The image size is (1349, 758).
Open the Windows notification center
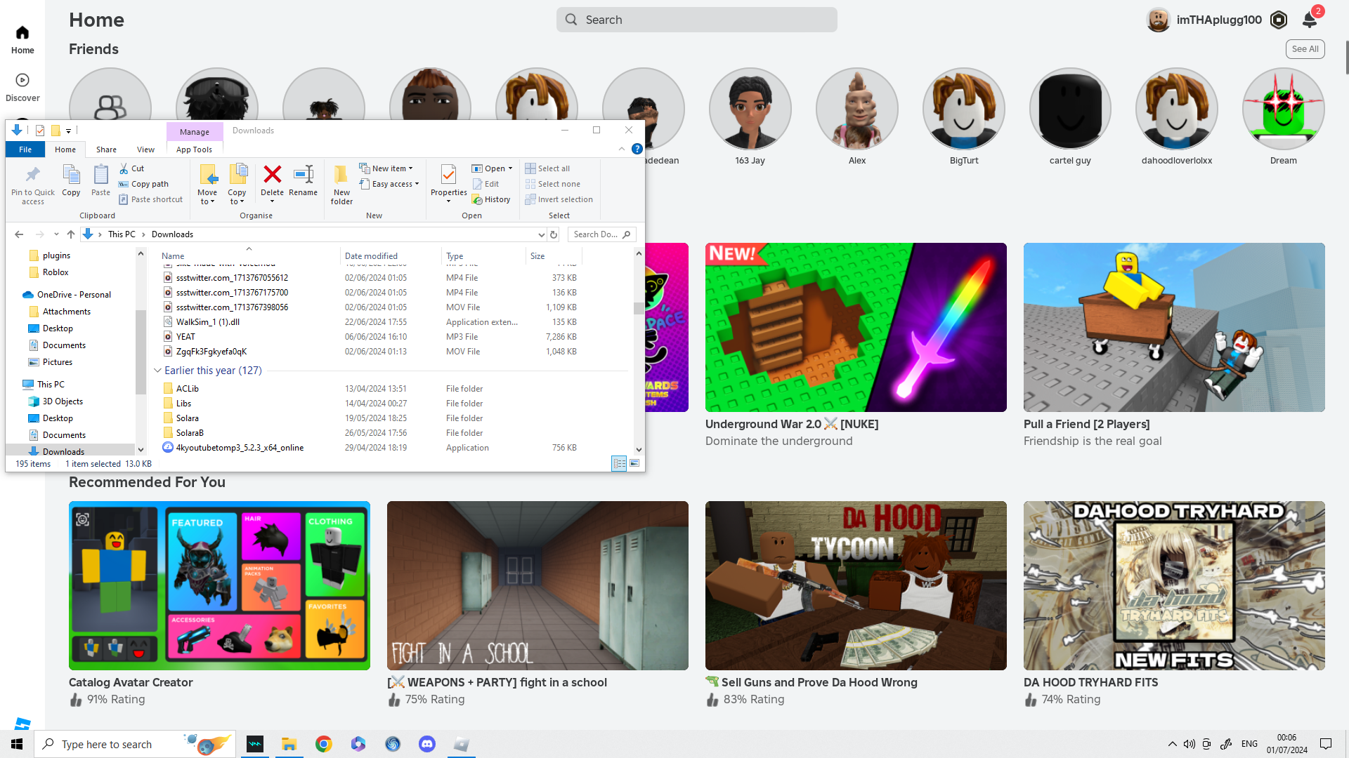click(1326, 744)
